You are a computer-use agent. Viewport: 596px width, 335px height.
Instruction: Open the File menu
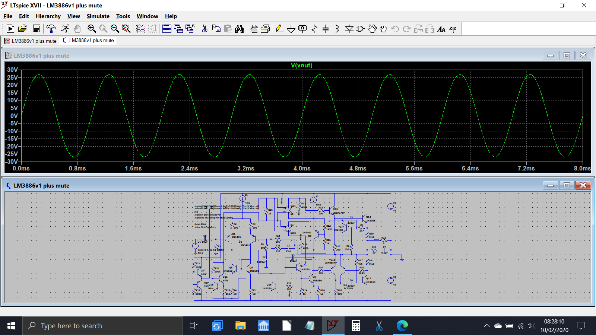click(8, 16)
